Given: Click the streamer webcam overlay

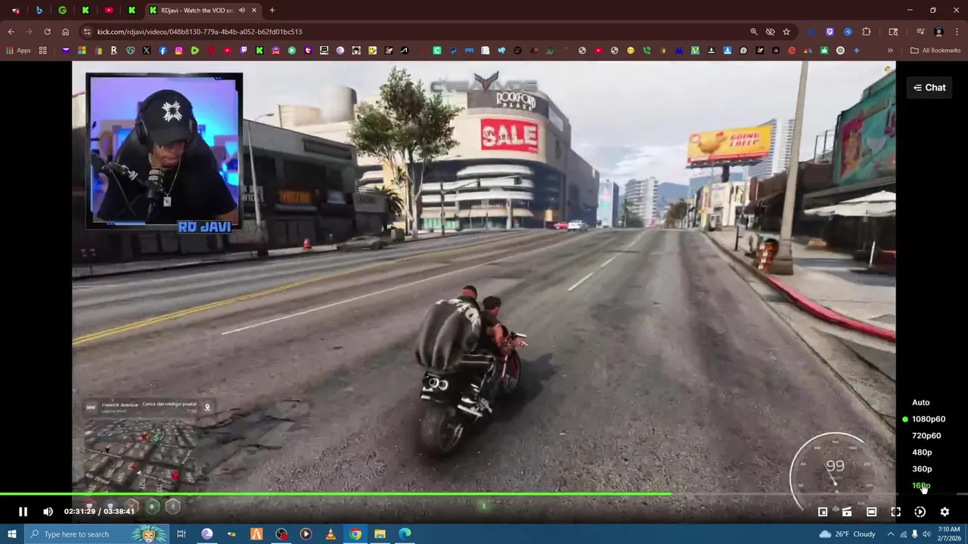Looking at the screenshot, I should (x=164, y=151).
